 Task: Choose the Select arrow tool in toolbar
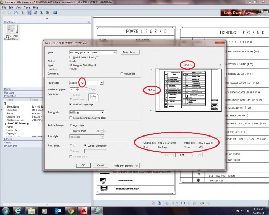(23, 13)
